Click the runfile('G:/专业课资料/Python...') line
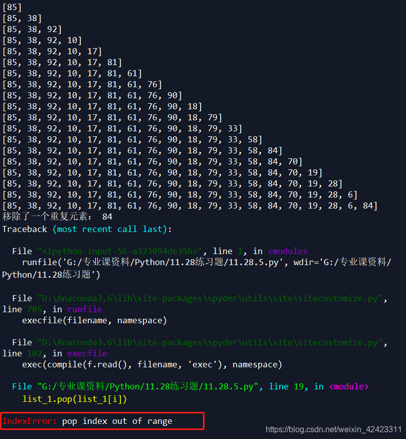This screenshot has height=439, width=406. point(196,268)
